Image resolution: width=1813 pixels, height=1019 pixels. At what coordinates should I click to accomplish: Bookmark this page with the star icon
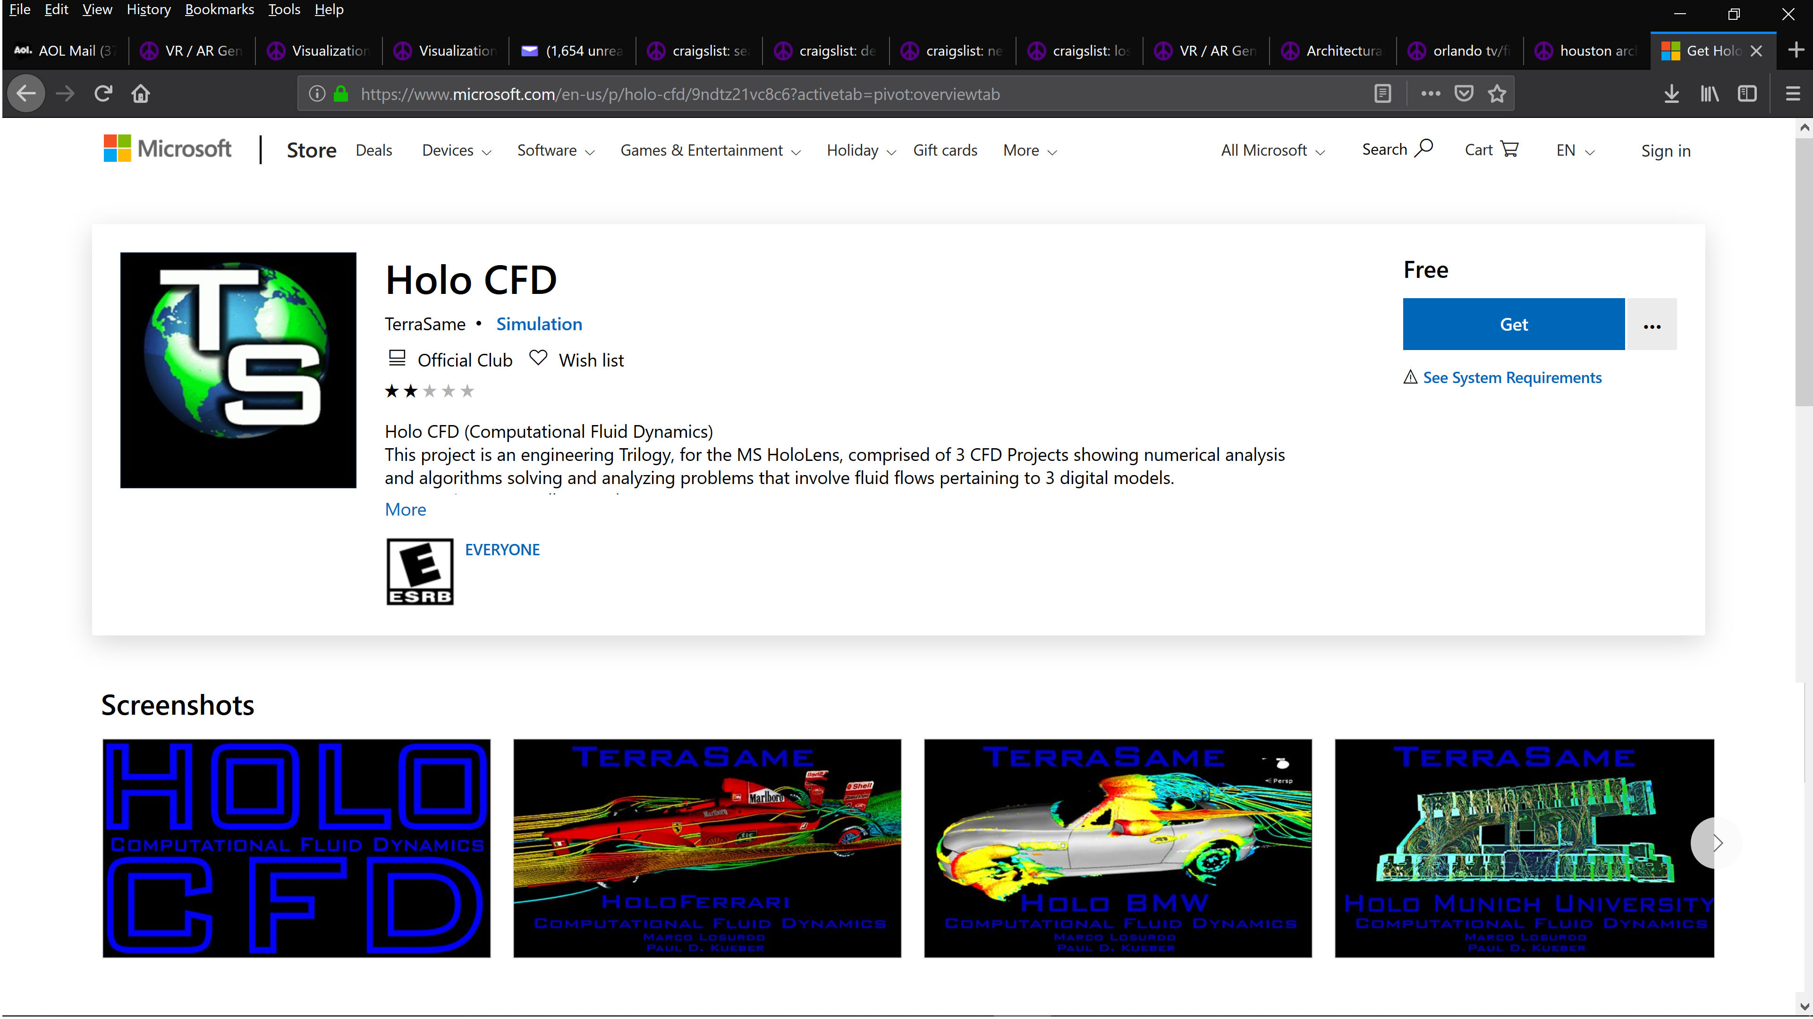(x=1496, y=93)
